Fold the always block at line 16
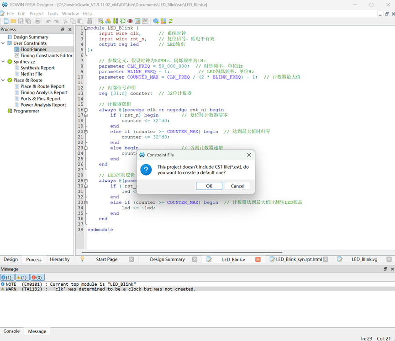This screenshot has height=341, width=395. (x=86, y=110)
